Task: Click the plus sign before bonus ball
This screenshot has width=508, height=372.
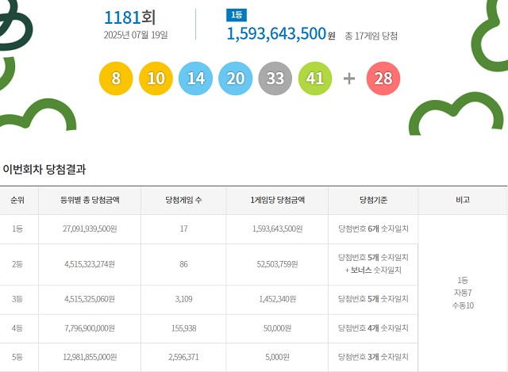Action: tap(348, 79)
